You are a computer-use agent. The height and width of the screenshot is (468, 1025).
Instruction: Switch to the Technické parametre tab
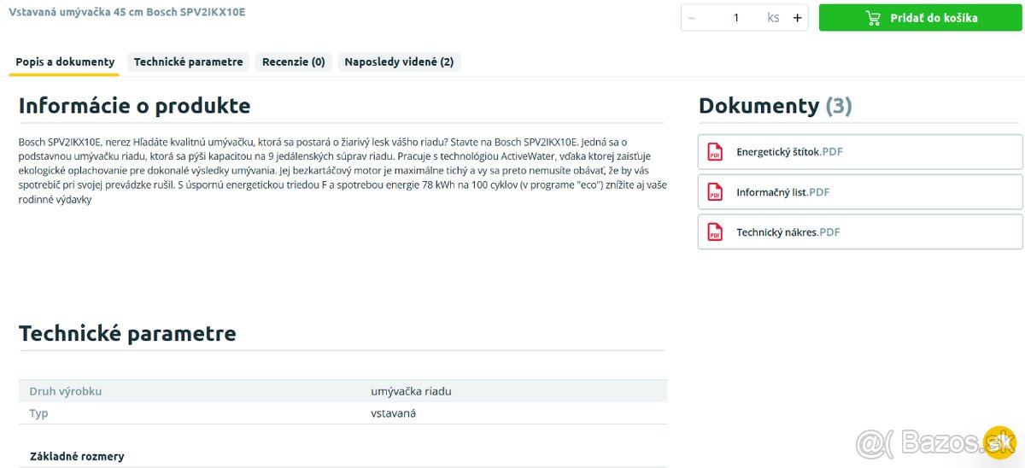[x=189, y=61]
